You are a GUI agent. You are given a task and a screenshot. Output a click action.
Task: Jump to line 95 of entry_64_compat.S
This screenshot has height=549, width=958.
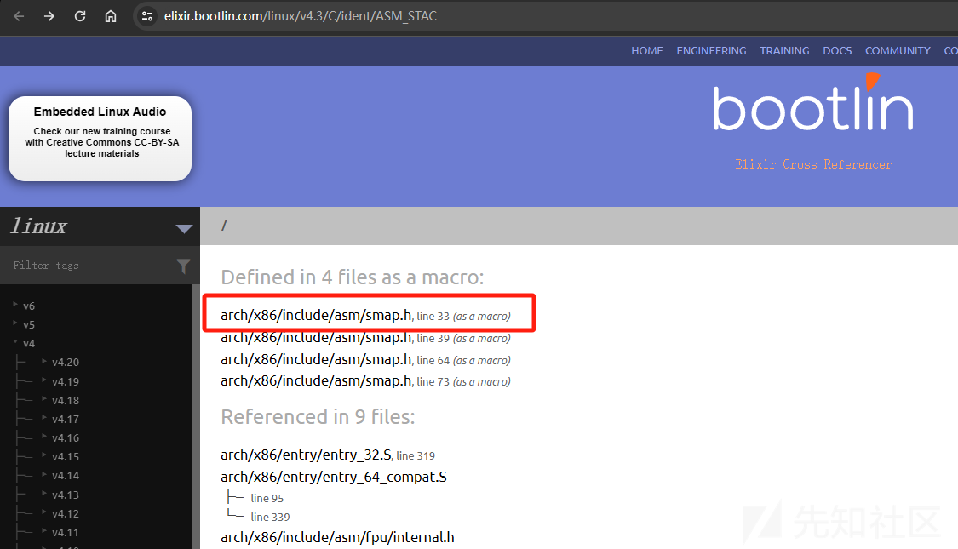[x=267, y=498]
